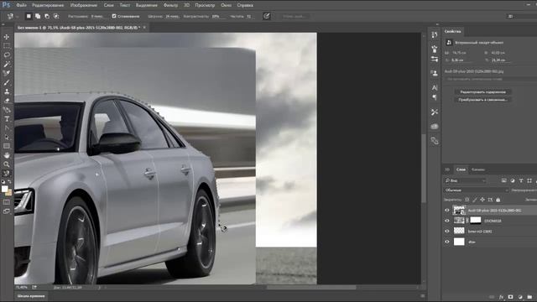This screenshot has width=537, height=302.
Task: Choose Intersect with selection mode
Action: pos(56,16)
